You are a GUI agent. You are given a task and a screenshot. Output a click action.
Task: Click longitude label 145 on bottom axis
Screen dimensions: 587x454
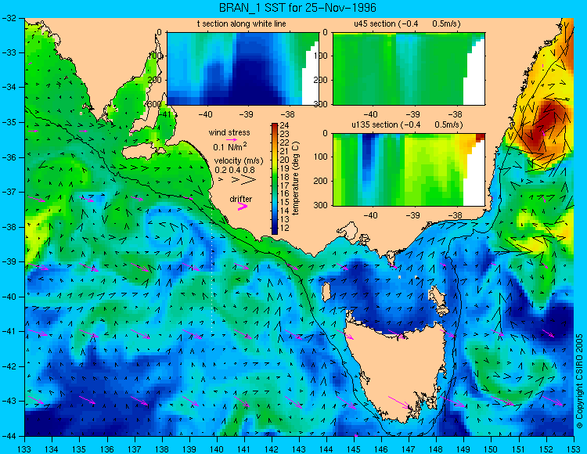[354, 449]
